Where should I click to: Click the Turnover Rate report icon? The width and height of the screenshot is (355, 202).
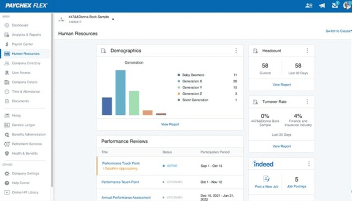tap(255, 102)
